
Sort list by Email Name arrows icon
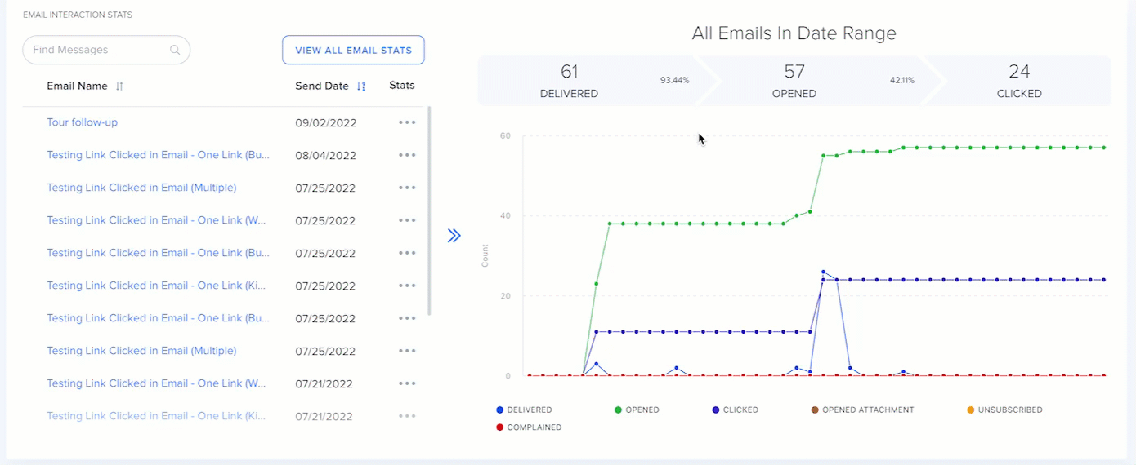click(119, 86)
